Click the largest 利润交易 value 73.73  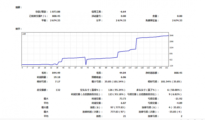(122, 99)
